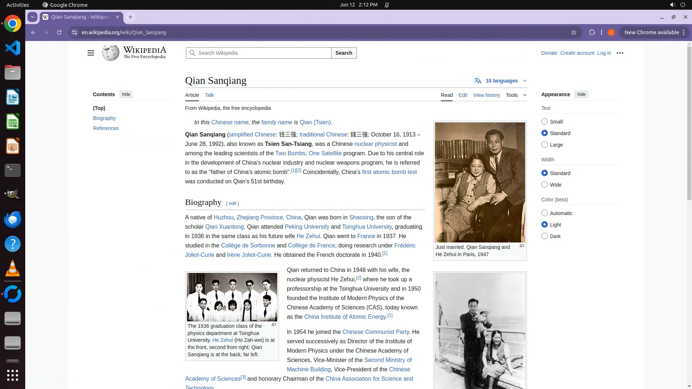Click the personal tools ellipsis icon

tap(620, 53)
